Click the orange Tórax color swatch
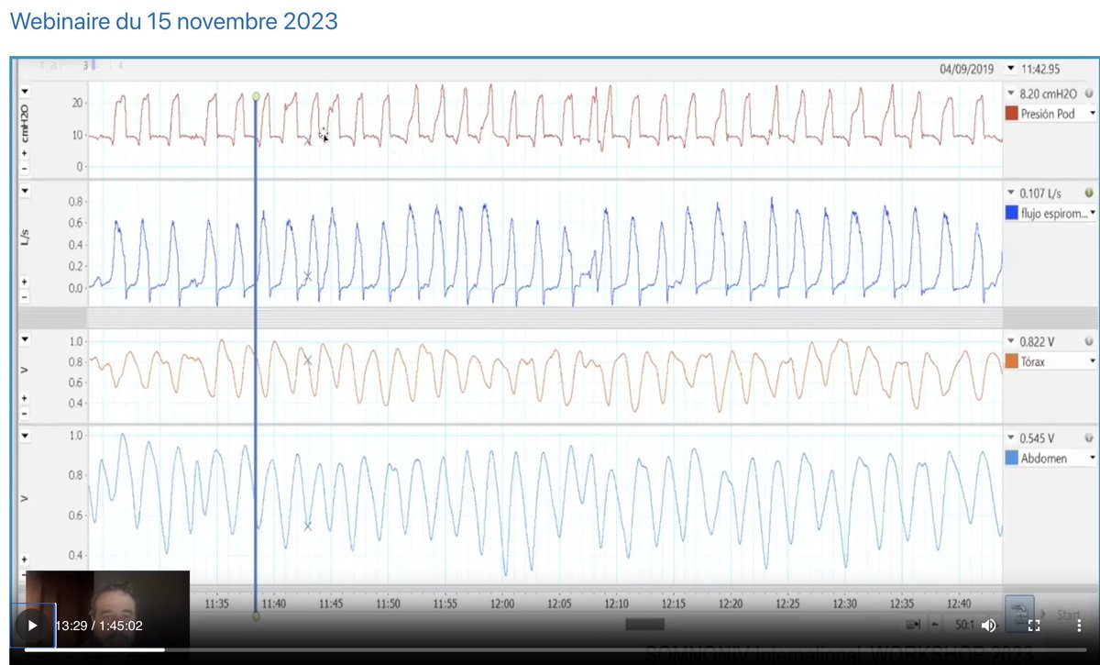 pos(1012,361)
